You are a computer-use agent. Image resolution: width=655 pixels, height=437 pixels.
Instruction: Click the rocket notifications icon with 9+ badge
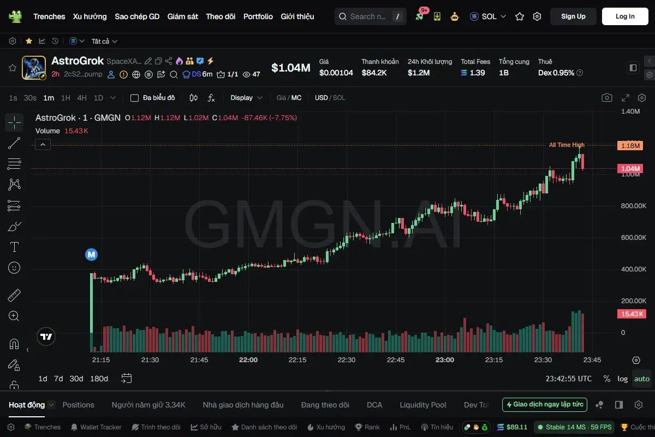(x=420, y=16)
